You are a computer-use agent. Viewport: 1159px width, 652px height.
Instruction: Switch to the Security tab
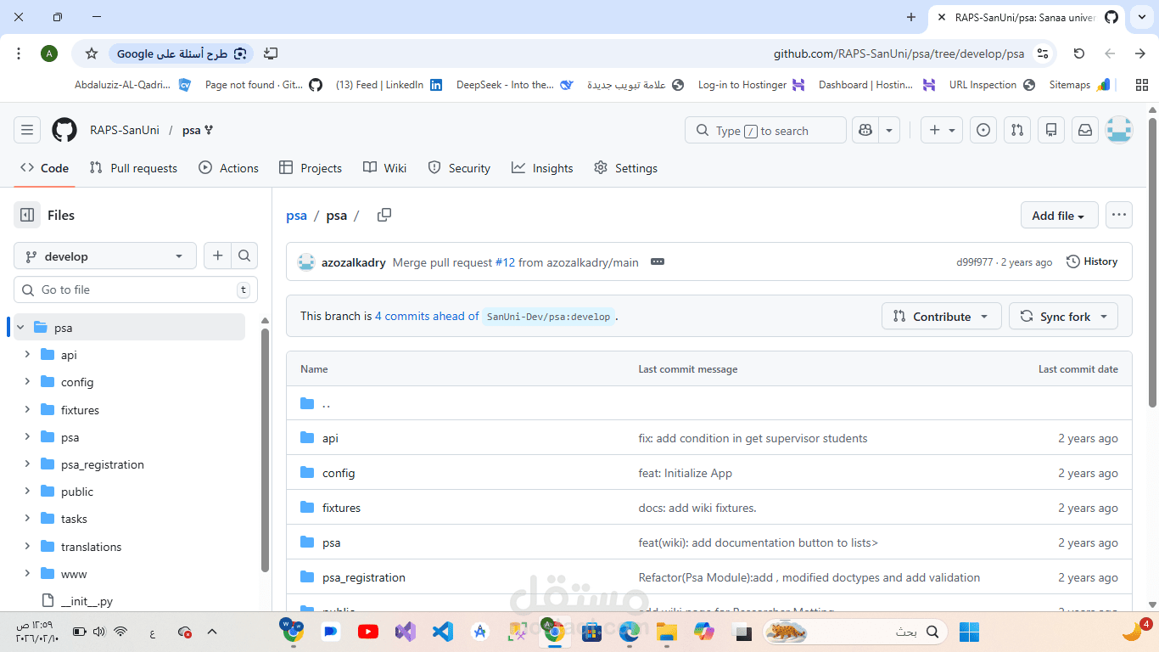click(459, 168)
